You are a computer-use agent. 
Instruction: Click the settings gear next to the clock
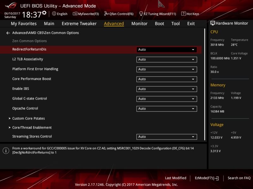(44, 13)
